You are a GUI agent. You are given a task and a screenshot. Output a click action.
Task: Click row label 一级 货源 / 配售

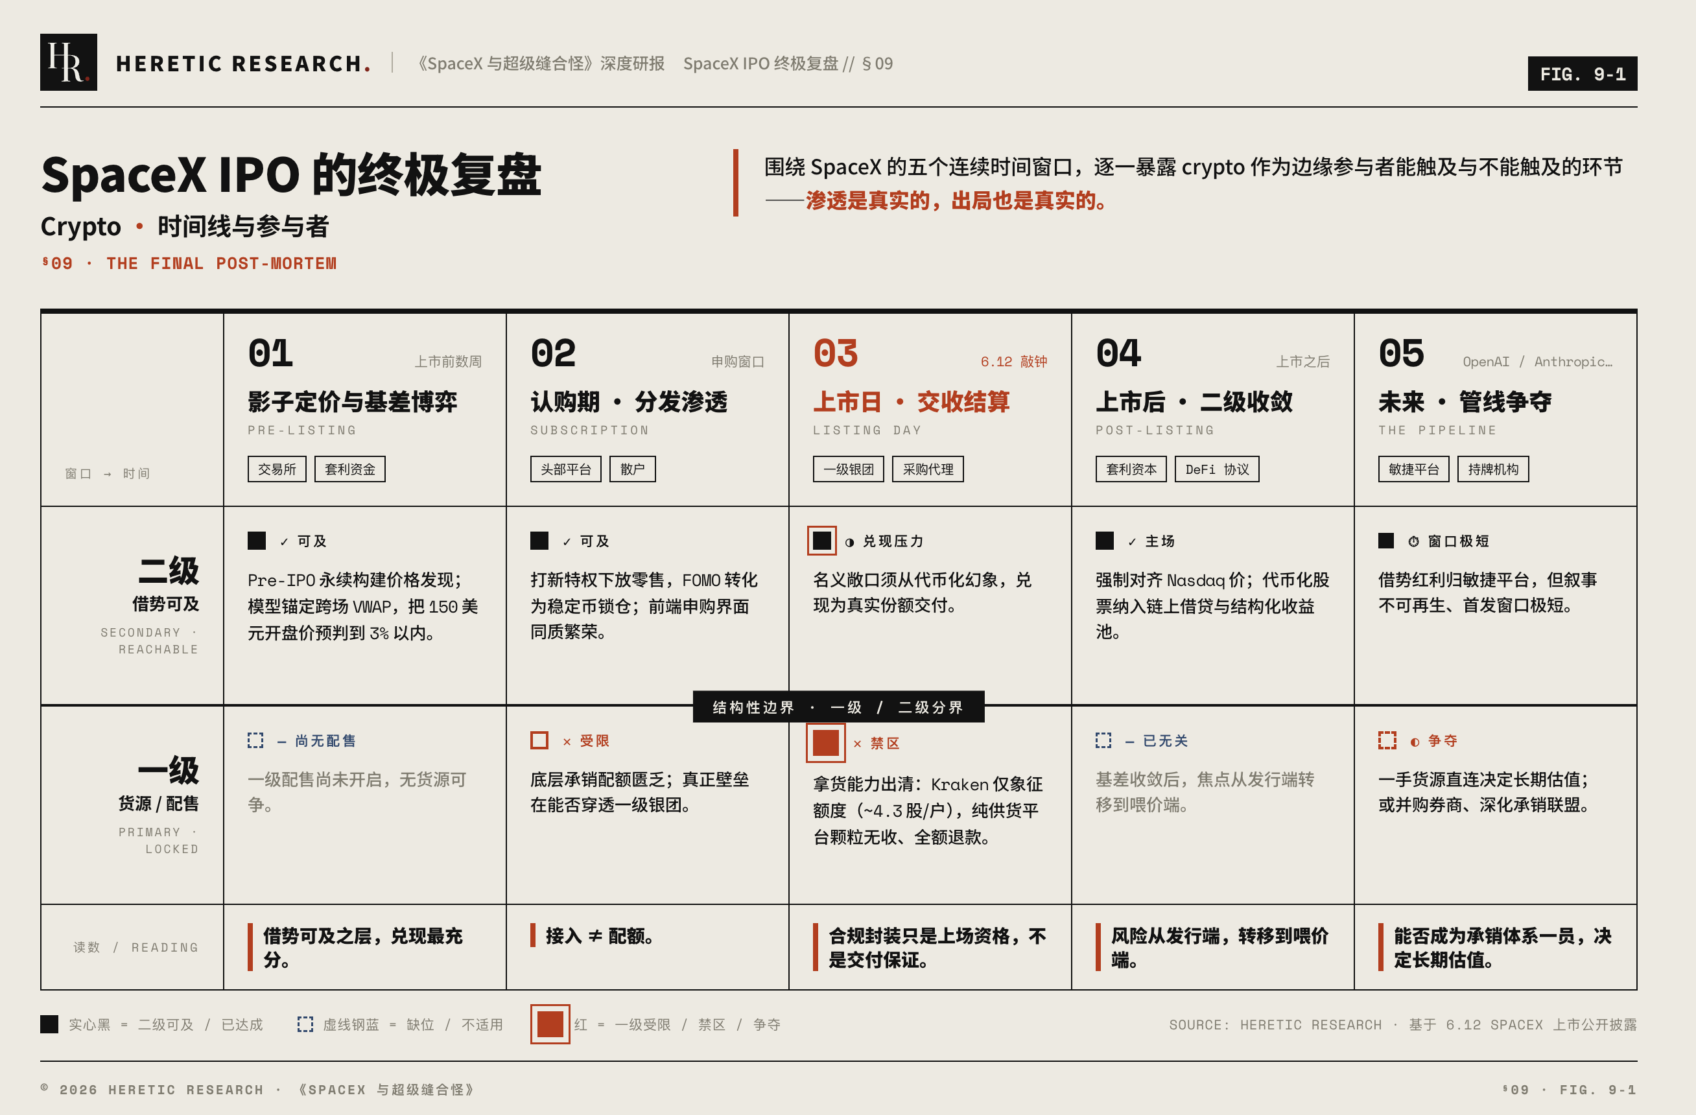click(x=159, y=784)
